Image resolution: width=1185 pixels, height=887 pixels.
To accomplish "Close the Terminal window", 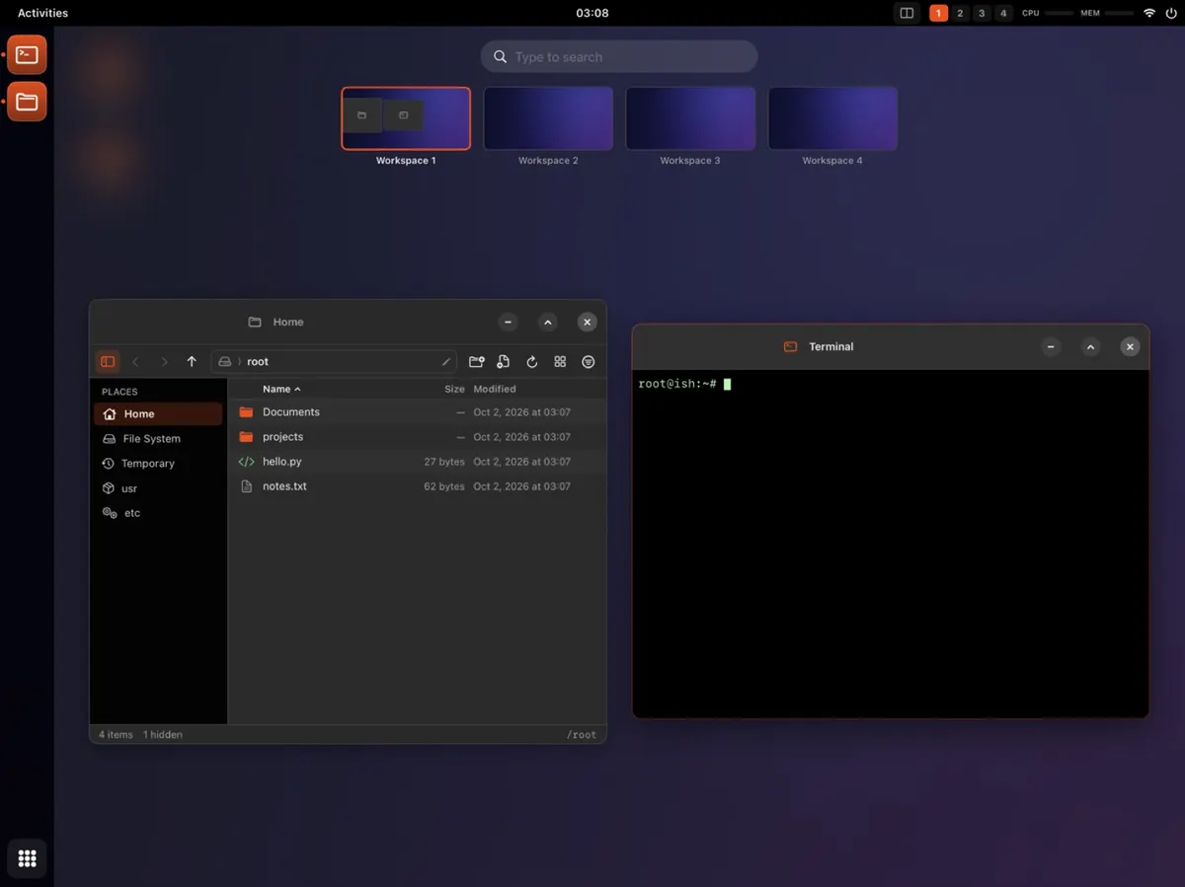I will click(1131, 347).
